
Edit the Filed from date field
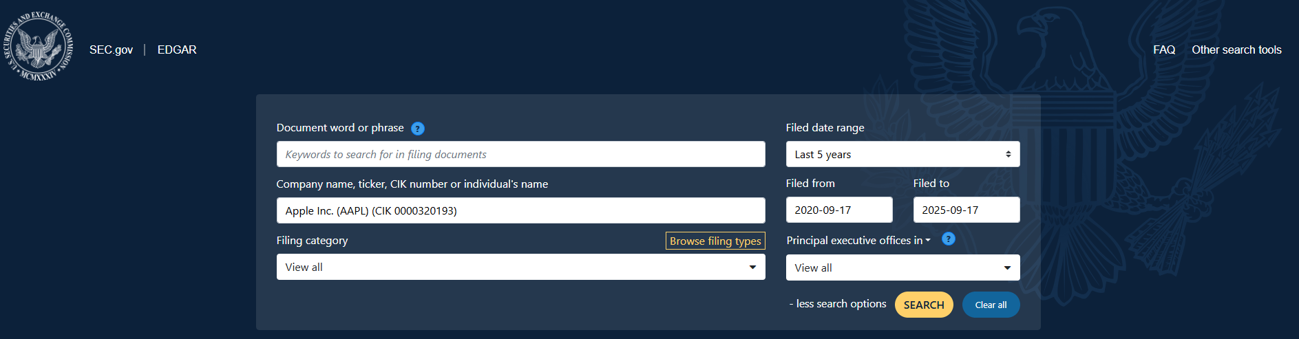click(x=839, y=210)
